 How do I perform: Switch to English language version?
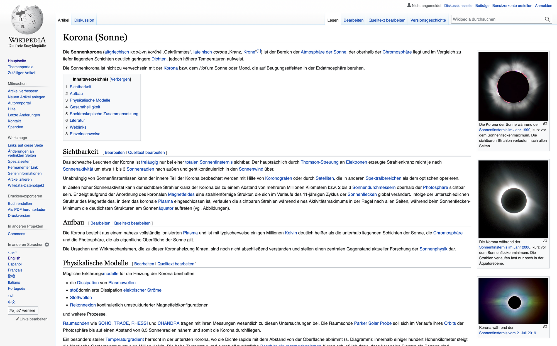pos(14,258)
